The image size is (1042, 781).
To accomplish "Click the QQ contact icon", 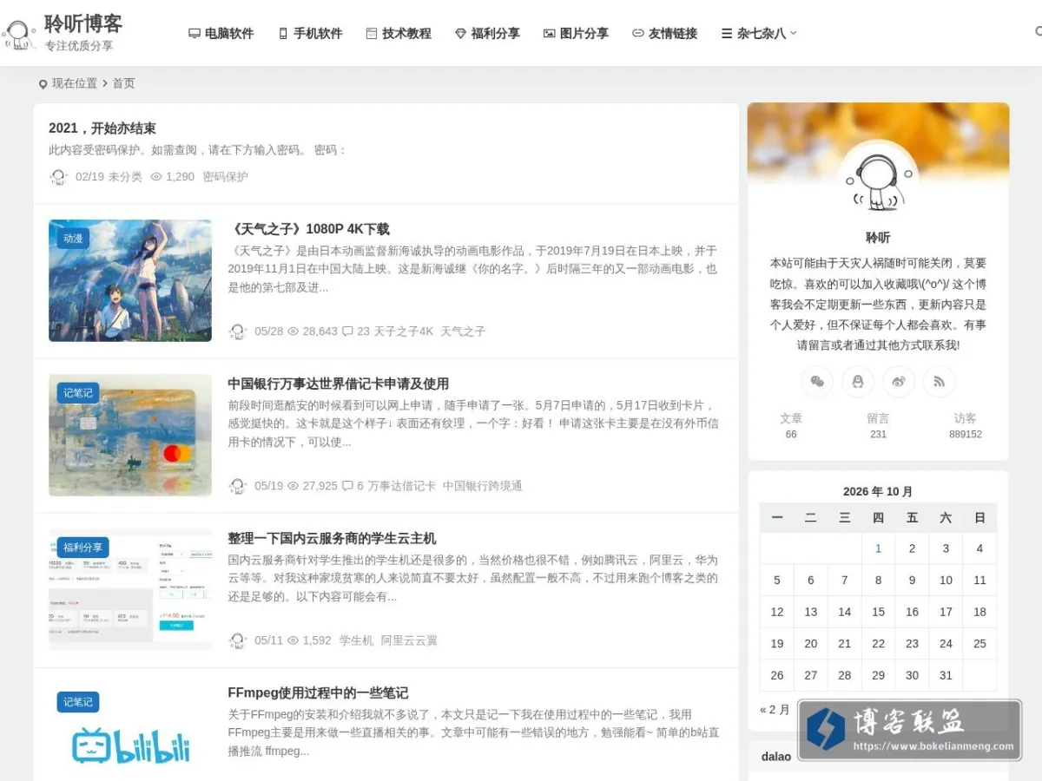I will [858, 381].
